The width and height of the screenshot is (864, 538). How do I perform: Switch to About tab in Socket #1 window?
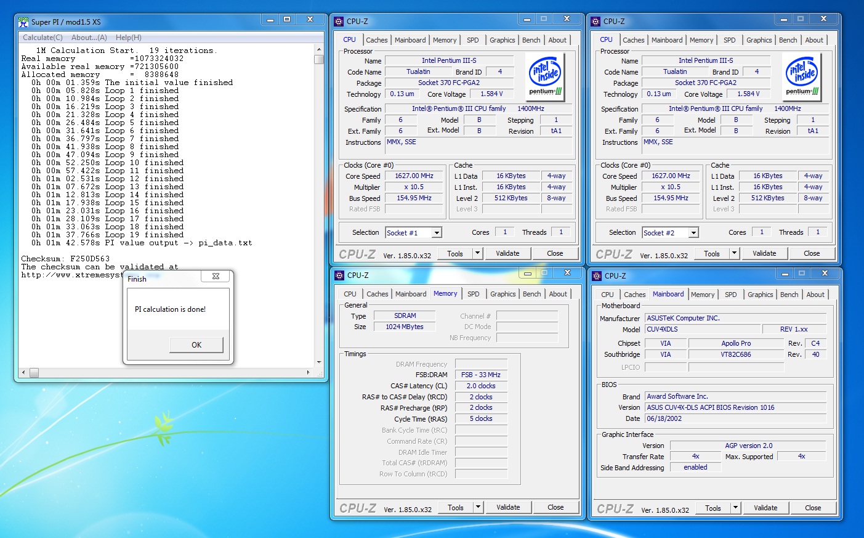[x=557, y=40]
